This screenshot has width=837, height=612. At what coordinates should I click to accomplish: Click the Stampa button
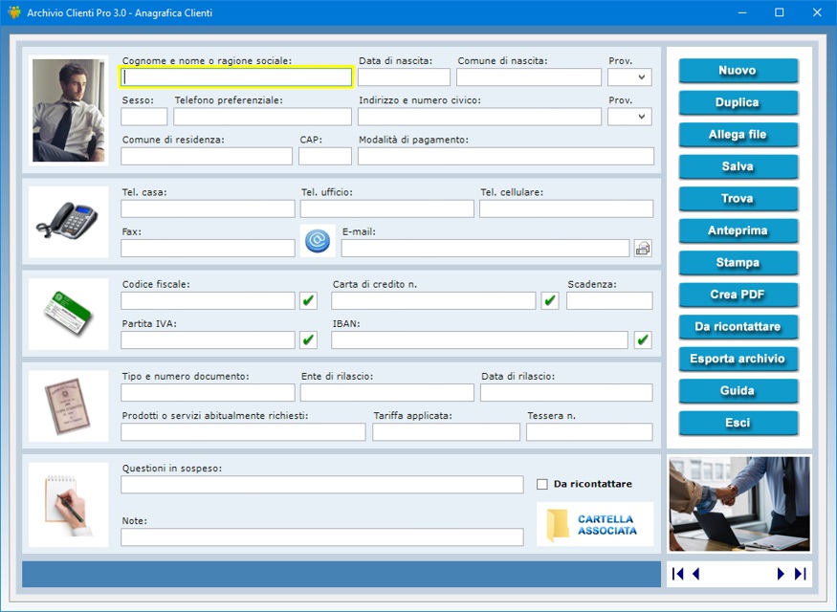[x=738, y=263]
